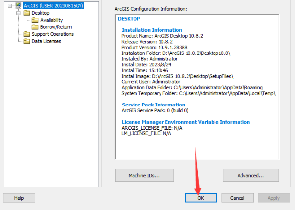Click the Data Licenses folder icon
The height and width of the screenshot is (210, 295).
27,41
